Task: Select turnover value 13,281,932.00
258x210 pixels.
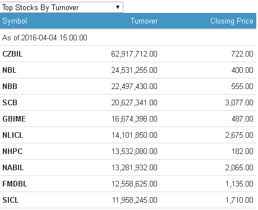Action: pyautogui.click(x=135, y=167)
